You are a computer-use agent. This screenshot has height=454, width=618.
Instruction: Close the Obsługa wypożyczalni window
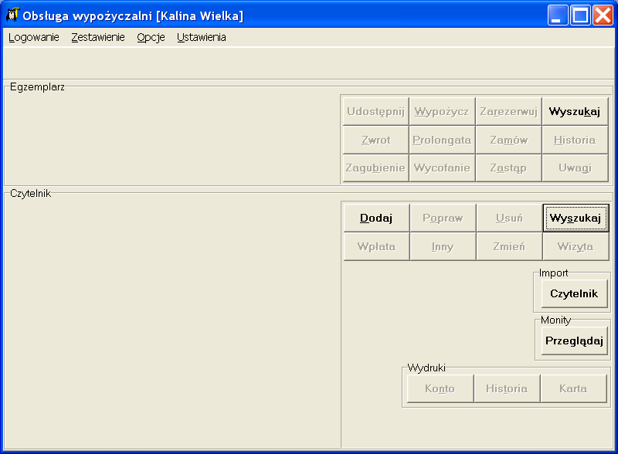coord(603,15)
